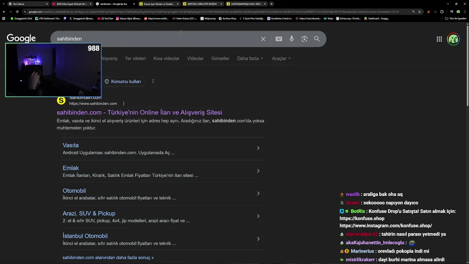Expand the Arazi, SUV & Pickup chevron
469x264 pixels.
(258, 216)
